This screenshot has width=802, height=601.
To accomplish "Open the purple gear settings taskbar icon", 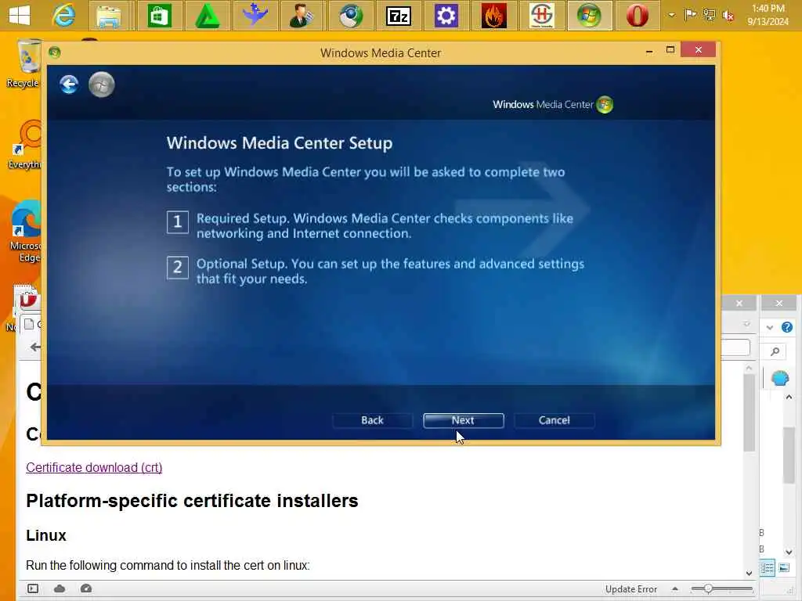I will pos(446,16).
